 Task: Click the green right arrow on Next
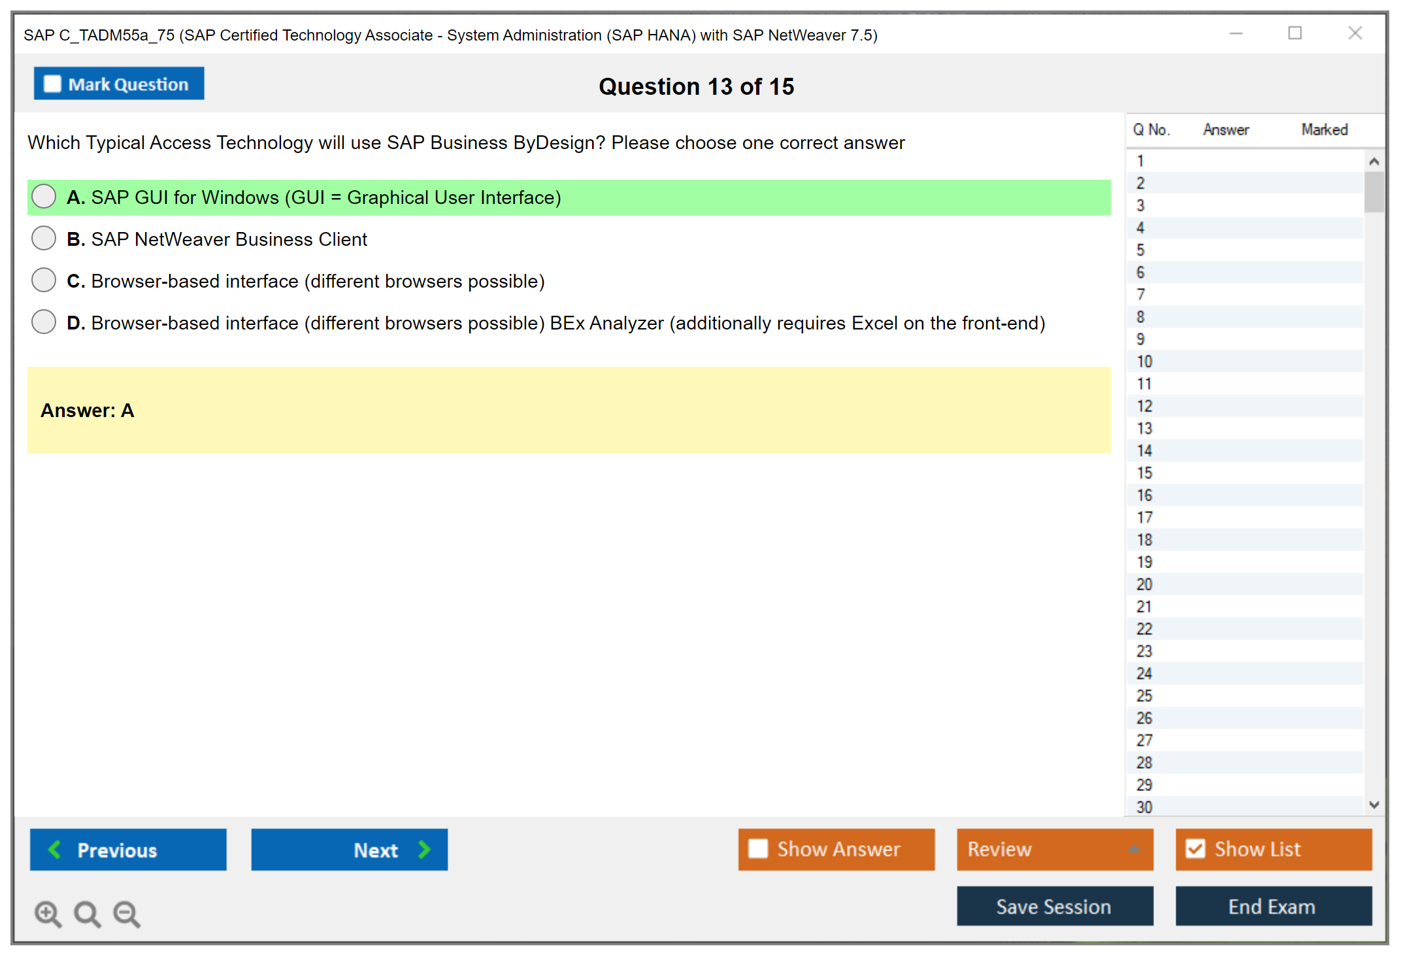[424, 849]
